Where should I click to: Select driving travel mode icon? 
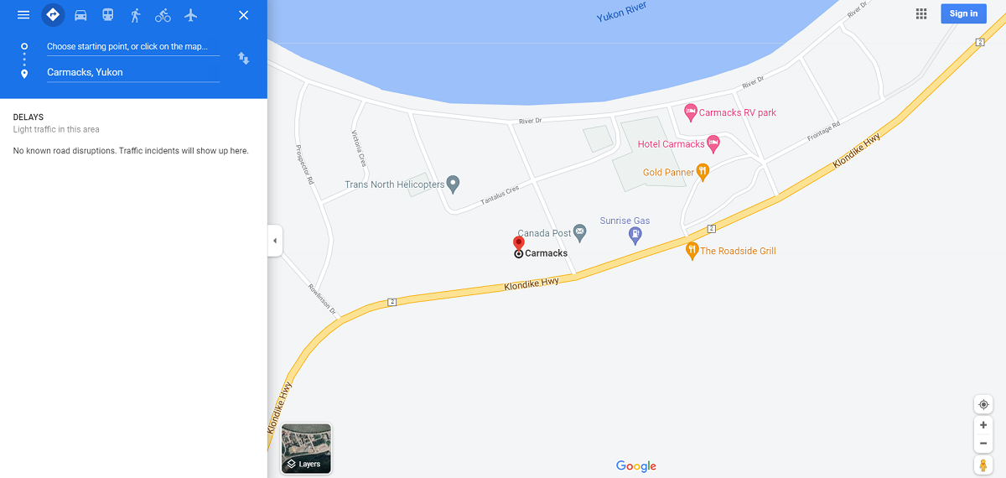click(80, 15)
